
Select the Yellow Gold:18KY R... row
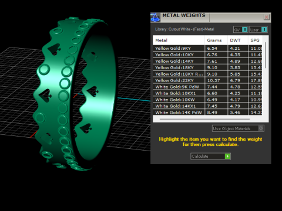click(x=207, y=74)
